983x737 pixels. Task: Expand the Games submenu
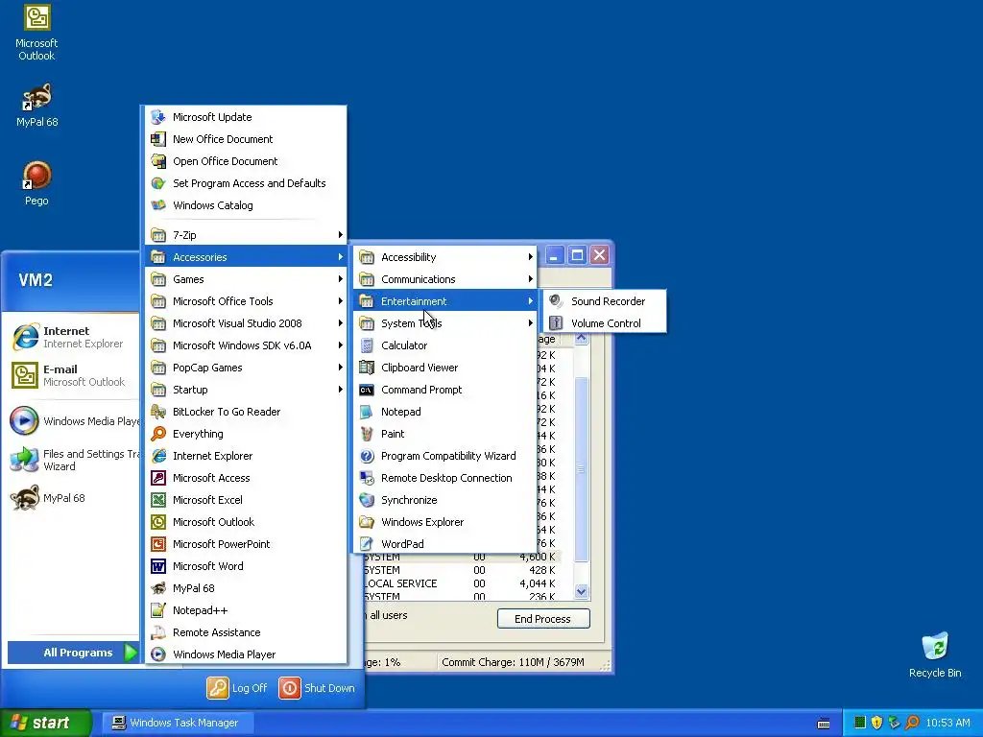pyautogui.click(x=246, y=279)
